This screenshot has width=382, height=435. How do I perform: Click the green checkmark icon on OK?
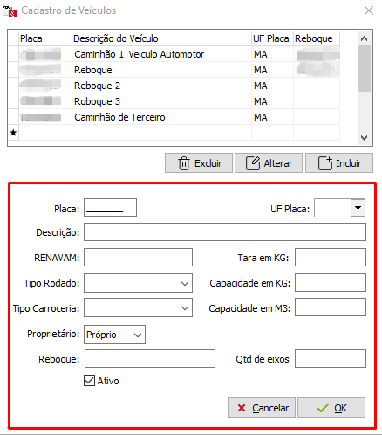(x=323, y=408)
